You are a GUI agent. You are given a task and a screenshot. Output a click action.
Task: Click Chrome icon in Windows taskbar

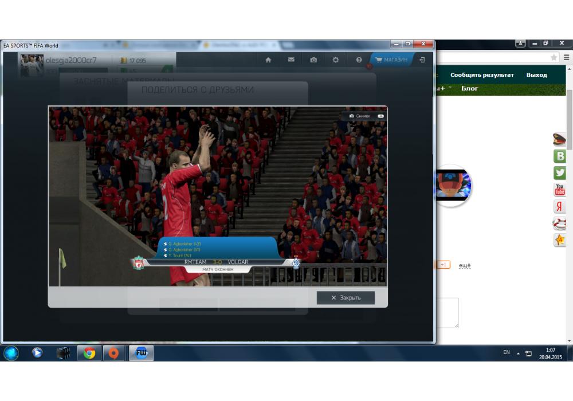click(x=89, y=353)
